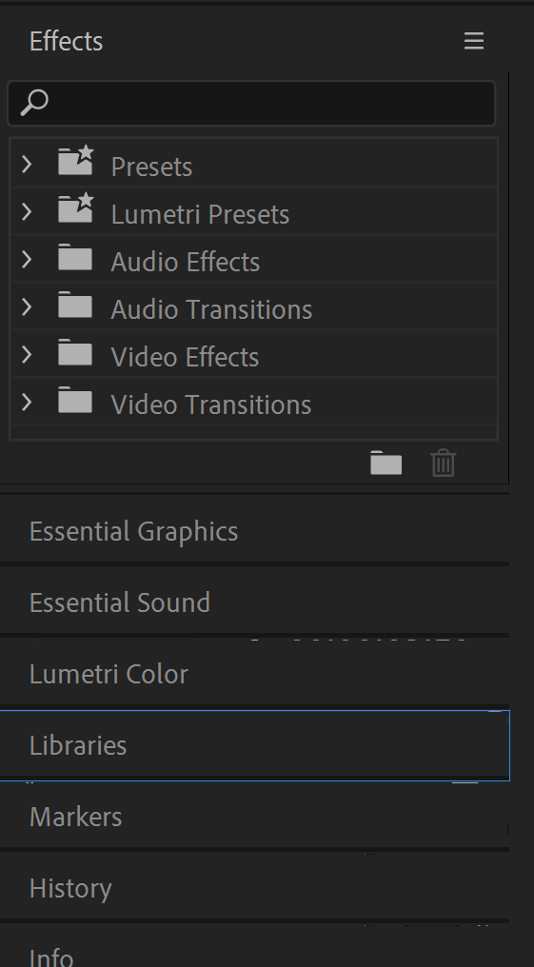Screen dimensions: 534x967
Task: Select the Video Transitions label
Action: 211,405
